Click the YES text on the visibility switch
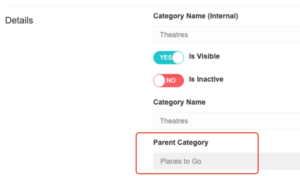Image resolution: width=300 pixels, height=176 pixels. [x=166, y=58]
